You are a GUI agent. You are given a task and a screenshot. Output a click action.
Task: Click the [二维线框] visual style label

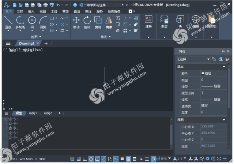pos(27,50)
